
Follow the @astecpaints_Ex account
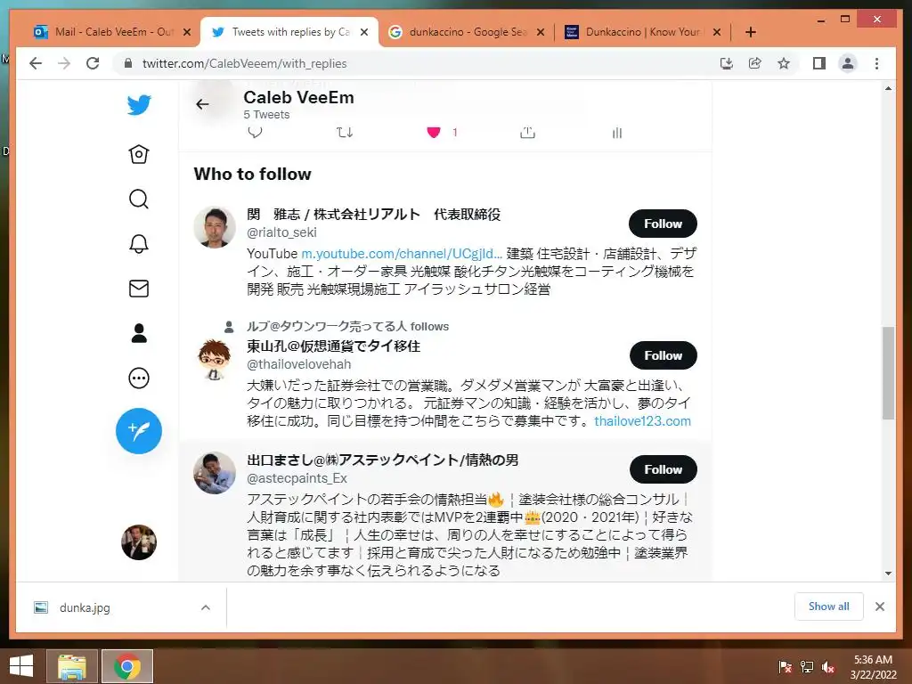click(x=663, y=469)
